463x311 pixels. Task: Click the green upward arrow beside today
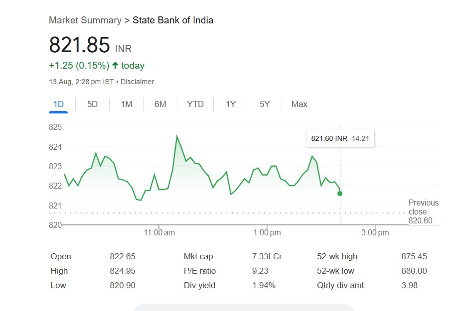[x=115, y=65]
